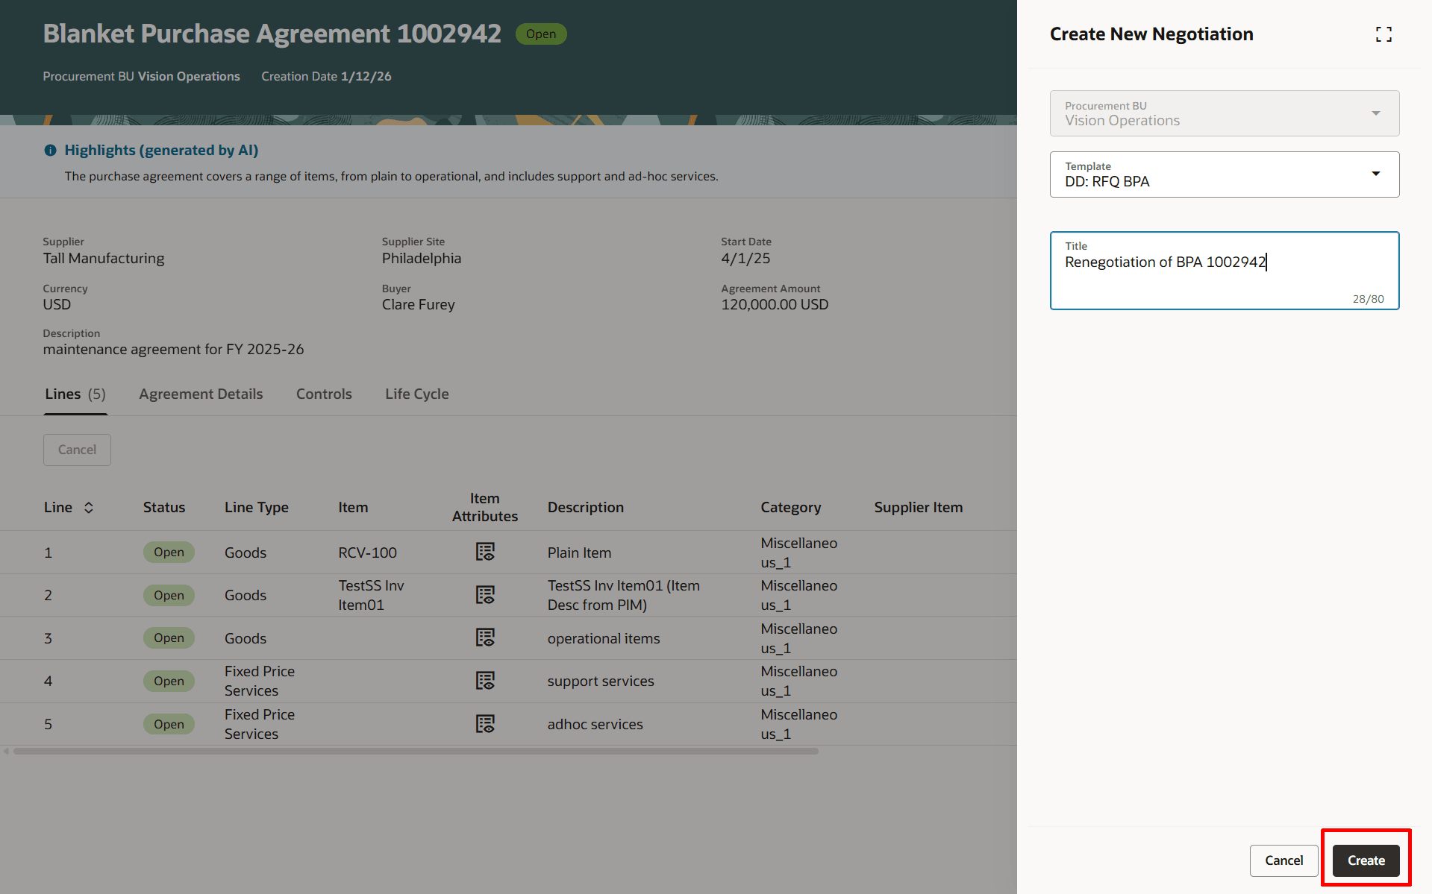View the Life Cycle tab
The height and width of the screenshot is (894, 1432).
[x=416, y=394]
